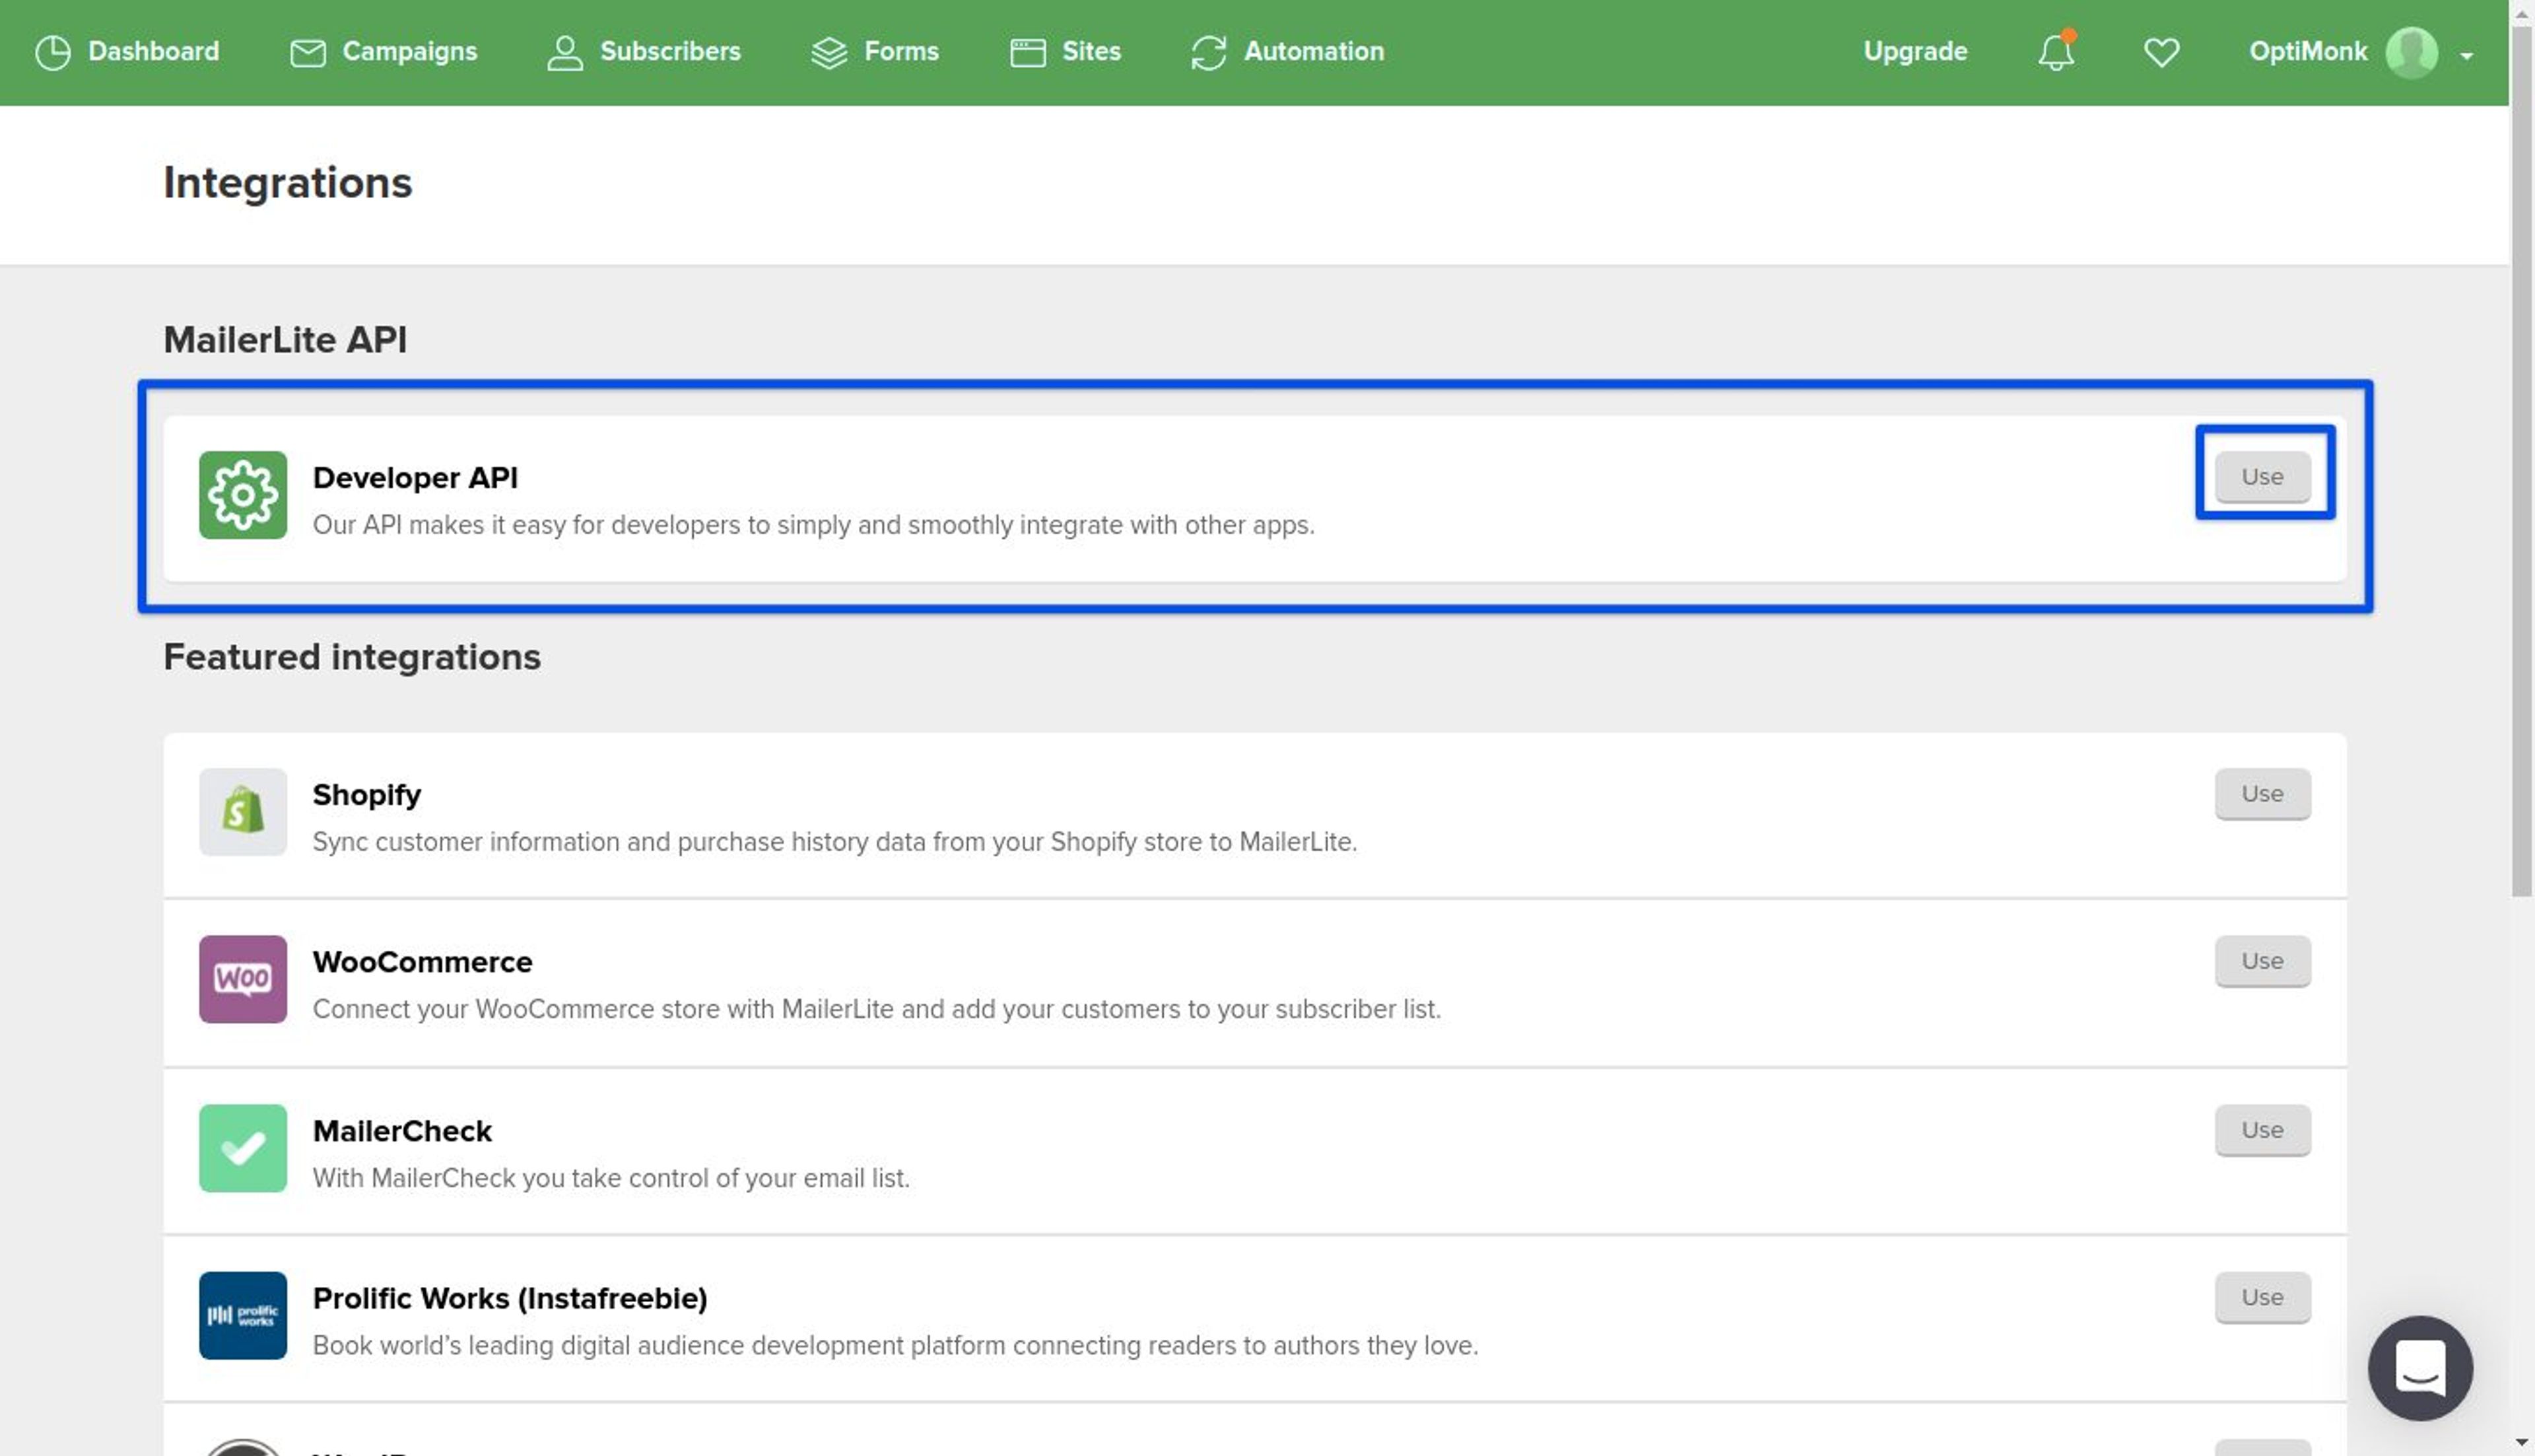Click the Forms layers icon
This screenshot has width=2535, height=1456.
[828, 52]
